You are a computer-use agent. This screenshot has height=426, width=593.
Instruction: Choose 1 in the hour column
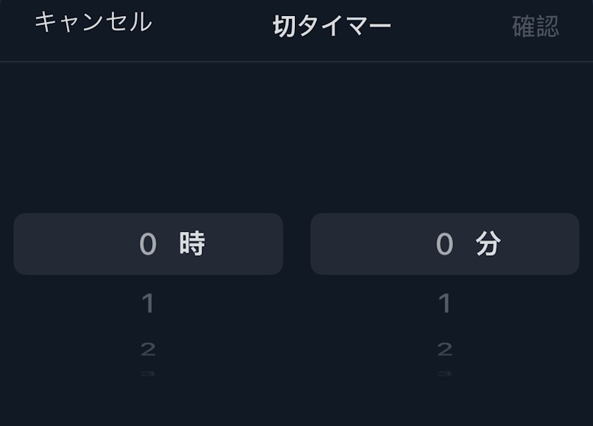[148, 304]
